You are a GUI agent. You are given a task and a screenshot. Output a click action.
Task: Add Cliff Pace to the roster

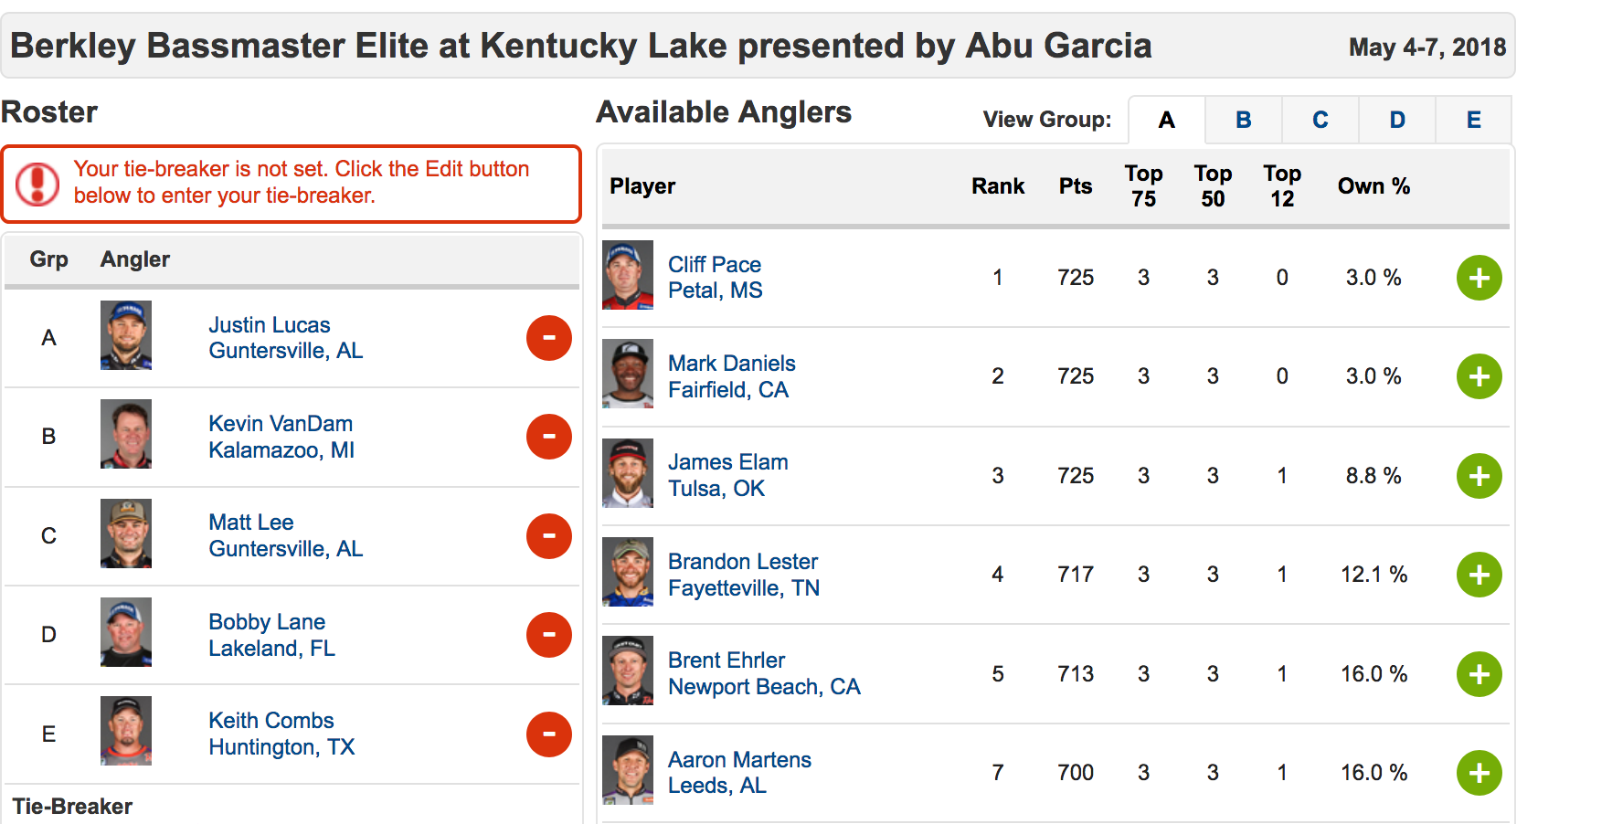point(1479,278)
